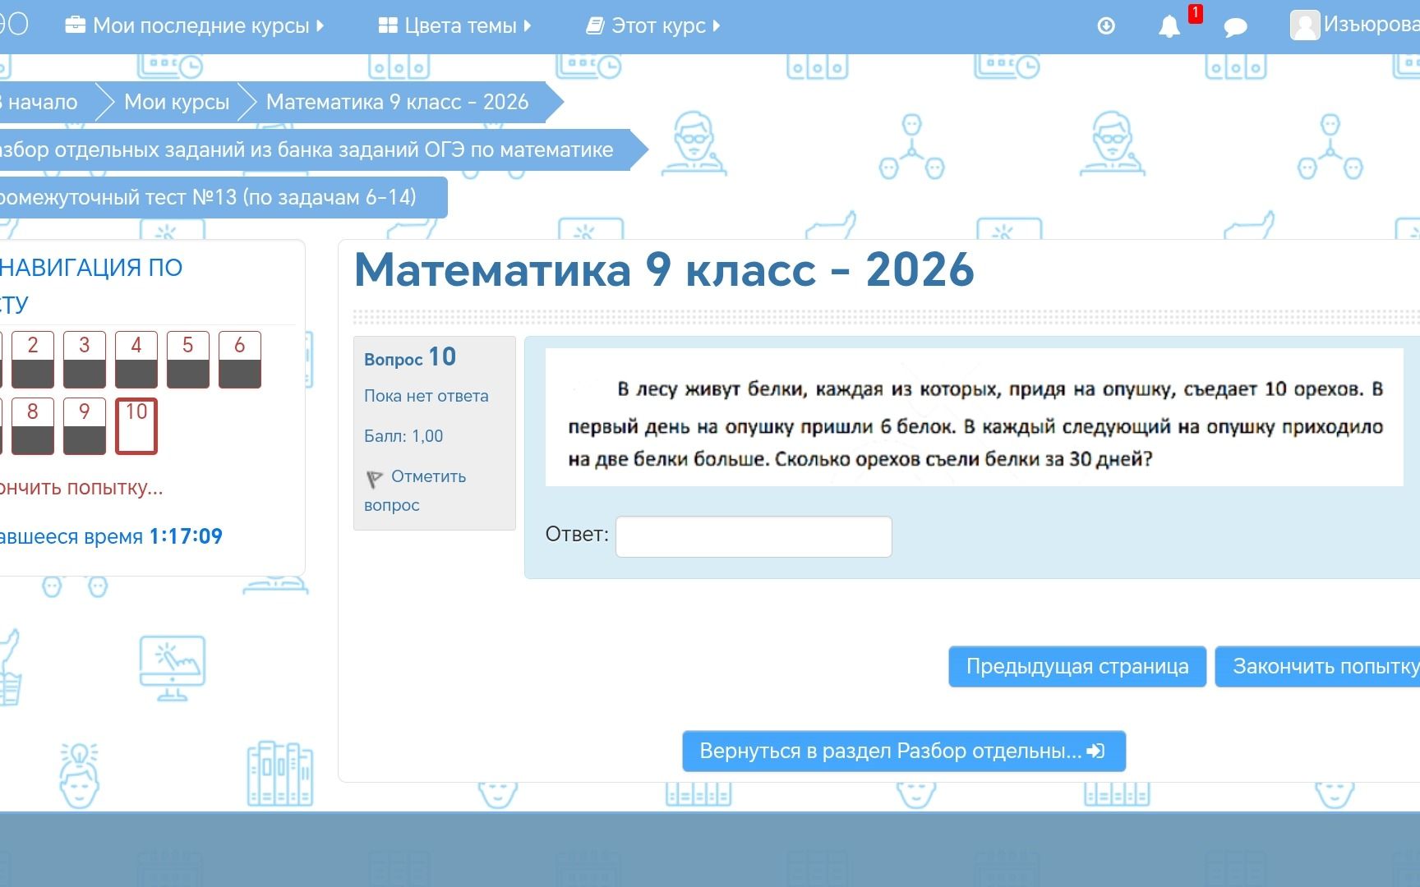1420x887 pixels.
Task: Click the book icon for this course
Action: [x=595, y=25]
